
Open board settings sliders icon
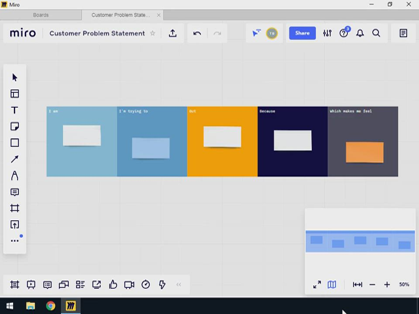coord(327,33)
